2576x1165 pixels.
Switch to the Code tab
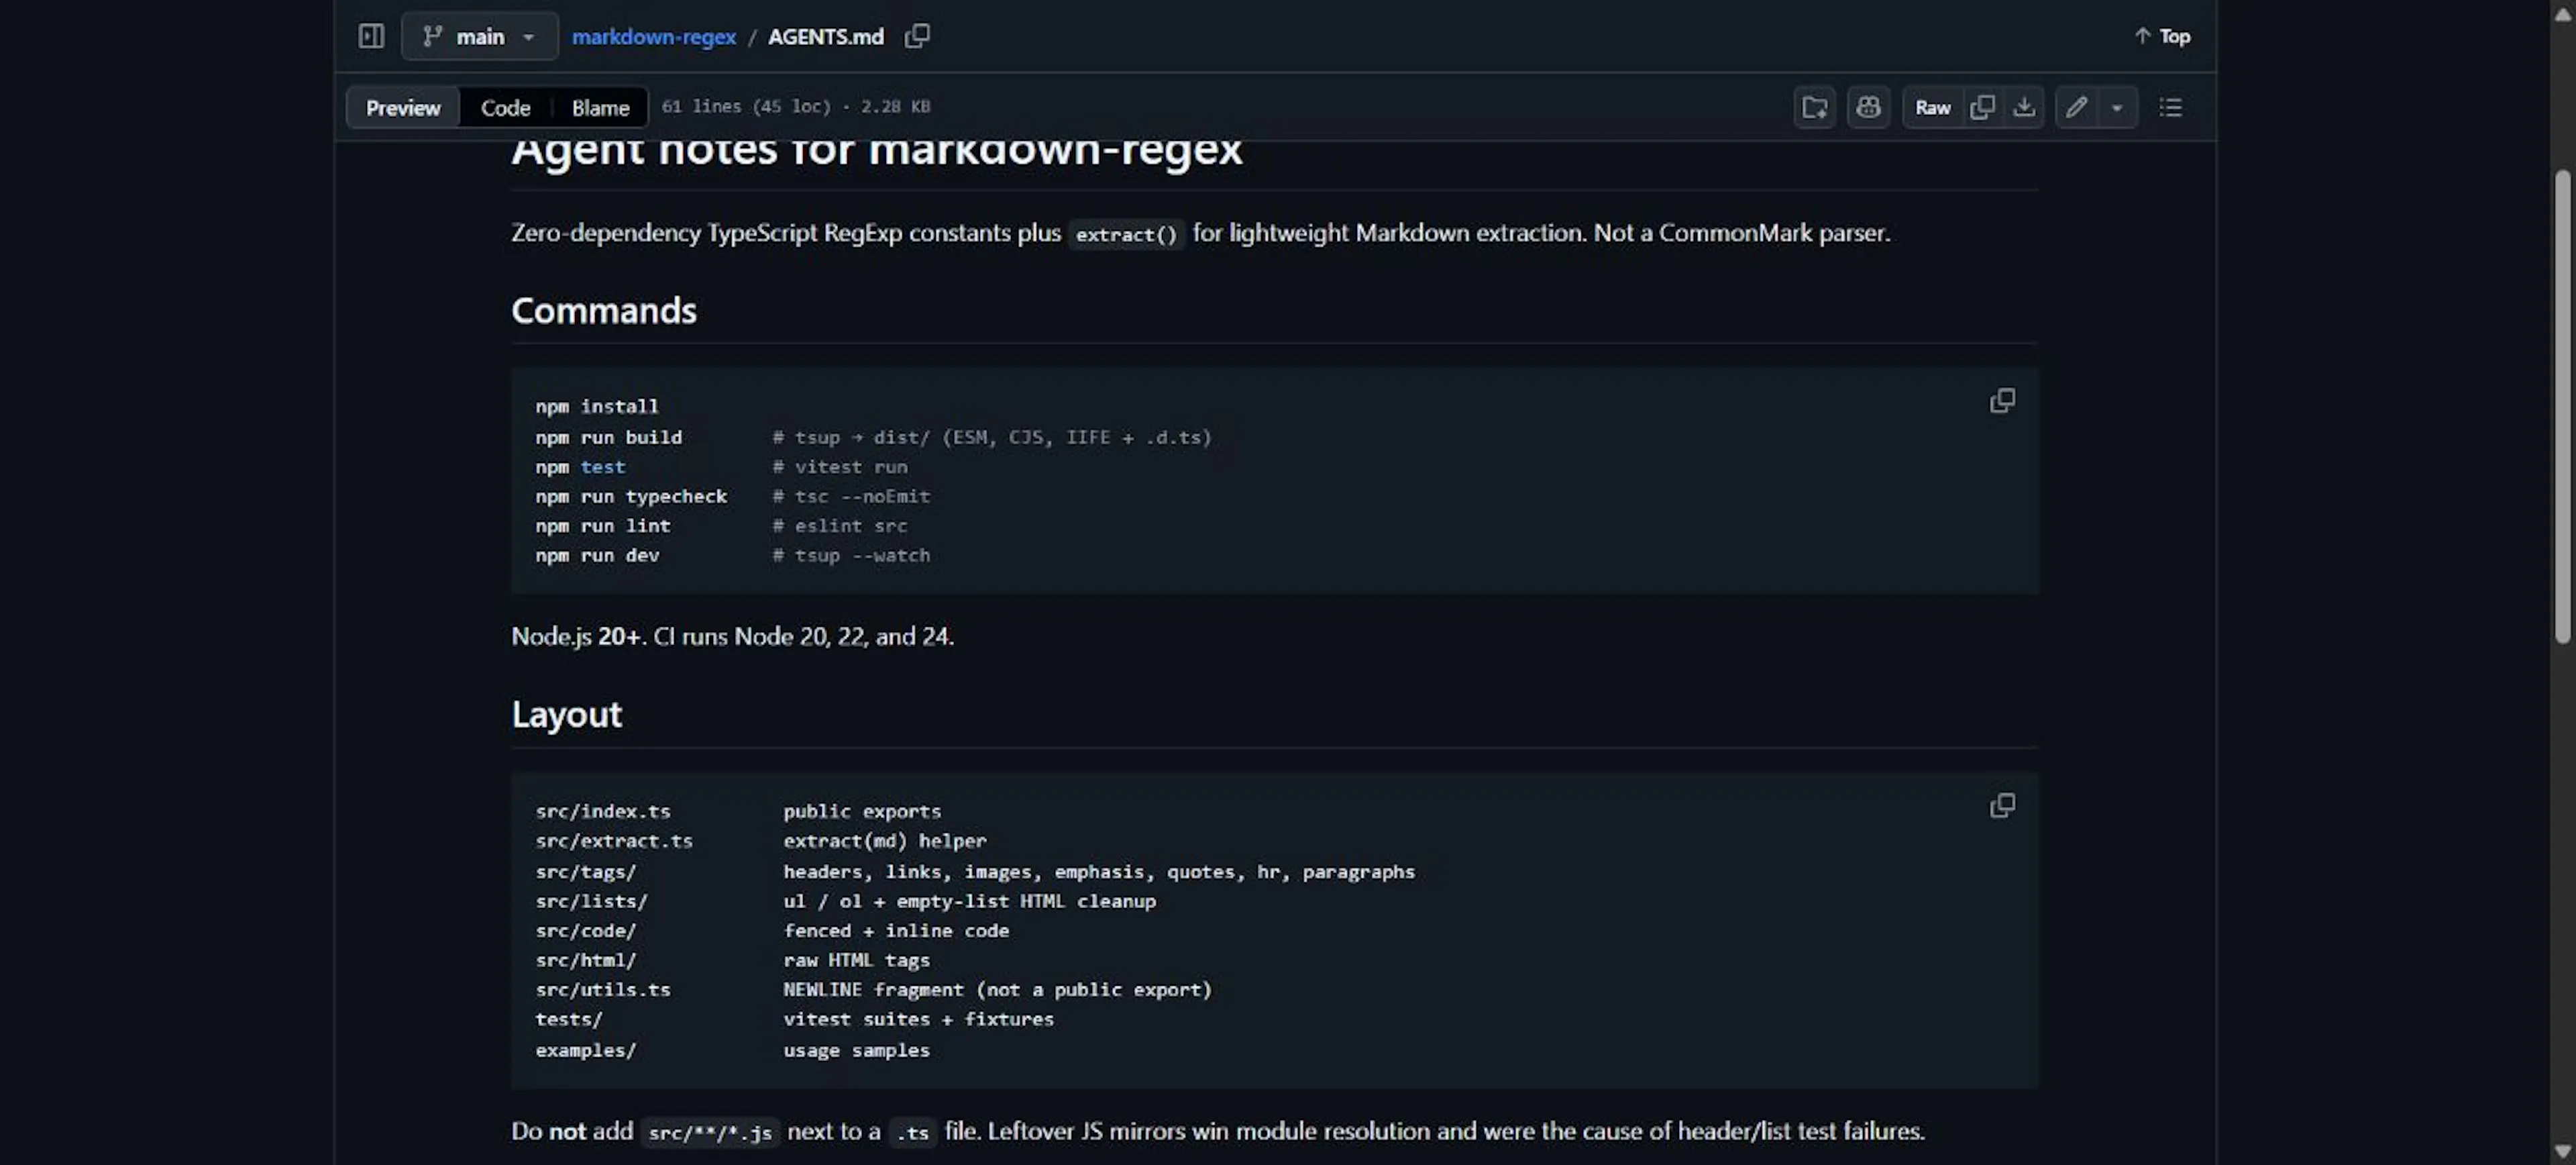tap(505, 107)
